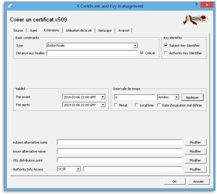Click Modifier for issuer alternative name
The image size is (217, 195).
click(x=196, y=152)
